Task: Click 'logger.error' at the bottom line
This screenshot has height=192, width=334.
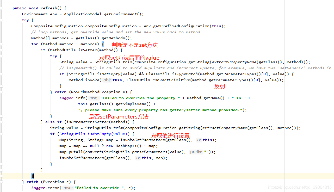Action: point(45,188)
